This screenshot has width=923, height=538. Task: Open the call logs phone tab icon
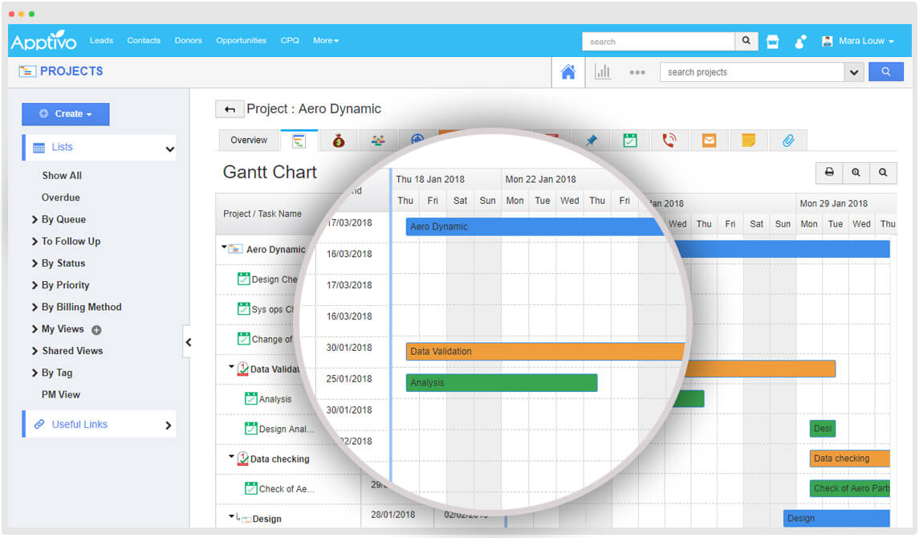point(669,141)
